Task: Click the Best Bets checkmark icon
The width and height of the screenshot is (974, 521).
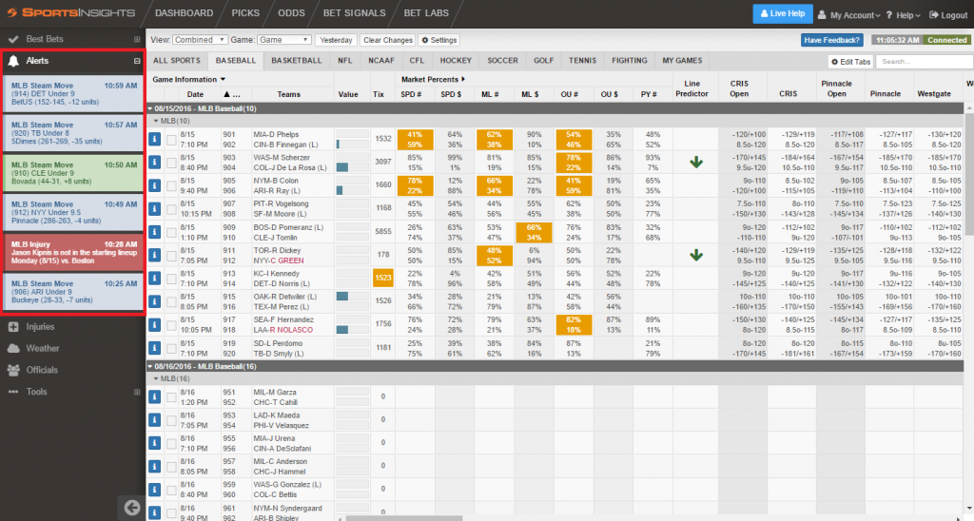Action: (13, 39)
